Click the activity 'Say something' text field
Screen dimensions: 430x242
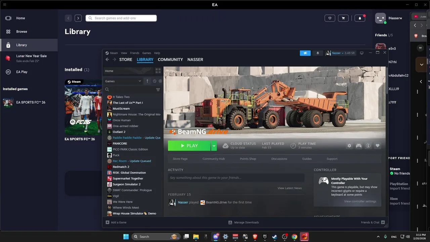tap(236, 178)
